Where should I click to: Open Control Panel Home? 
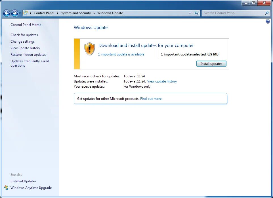[x=26, y=25]
